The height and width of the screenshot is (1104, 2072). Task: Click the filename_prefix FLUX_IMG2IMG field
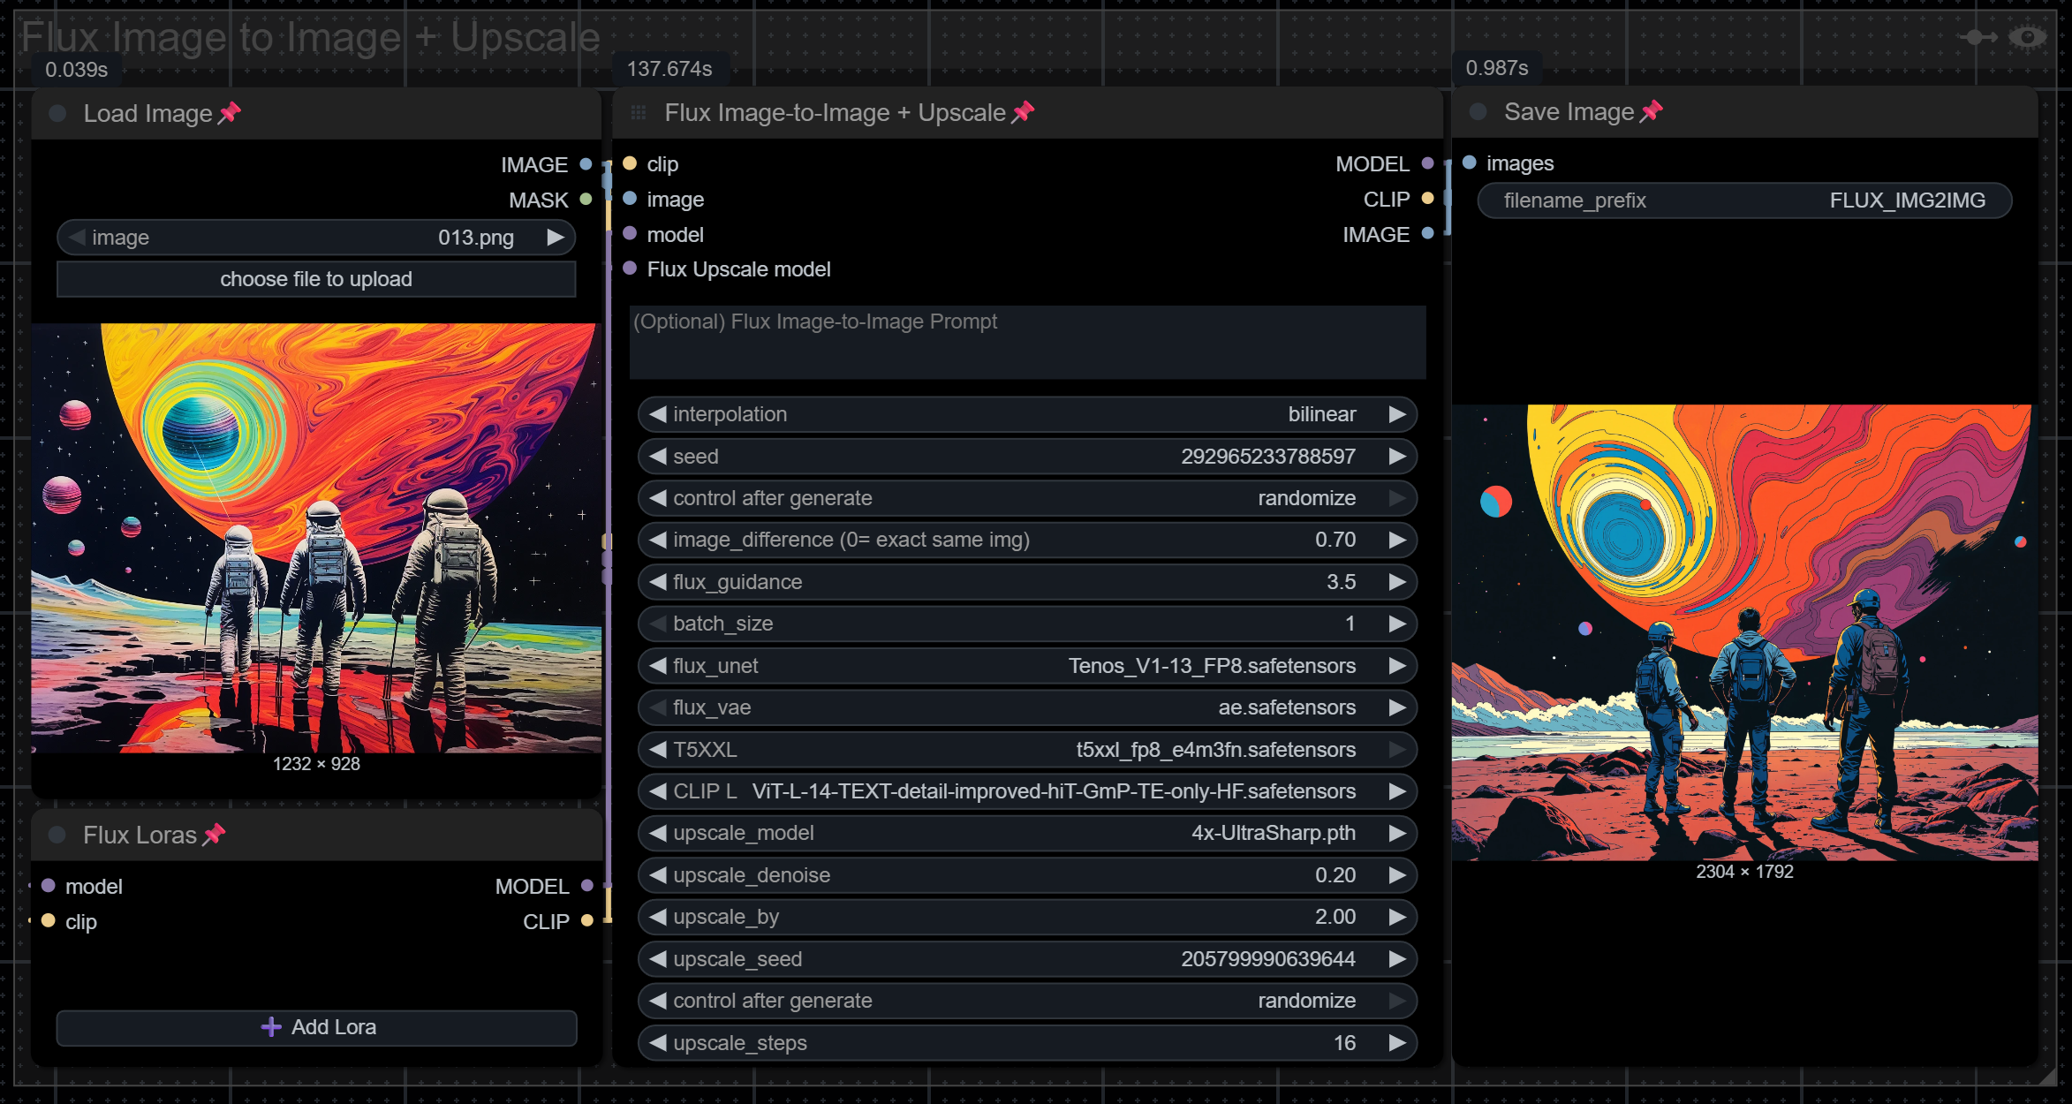[x=1743, y=200]
